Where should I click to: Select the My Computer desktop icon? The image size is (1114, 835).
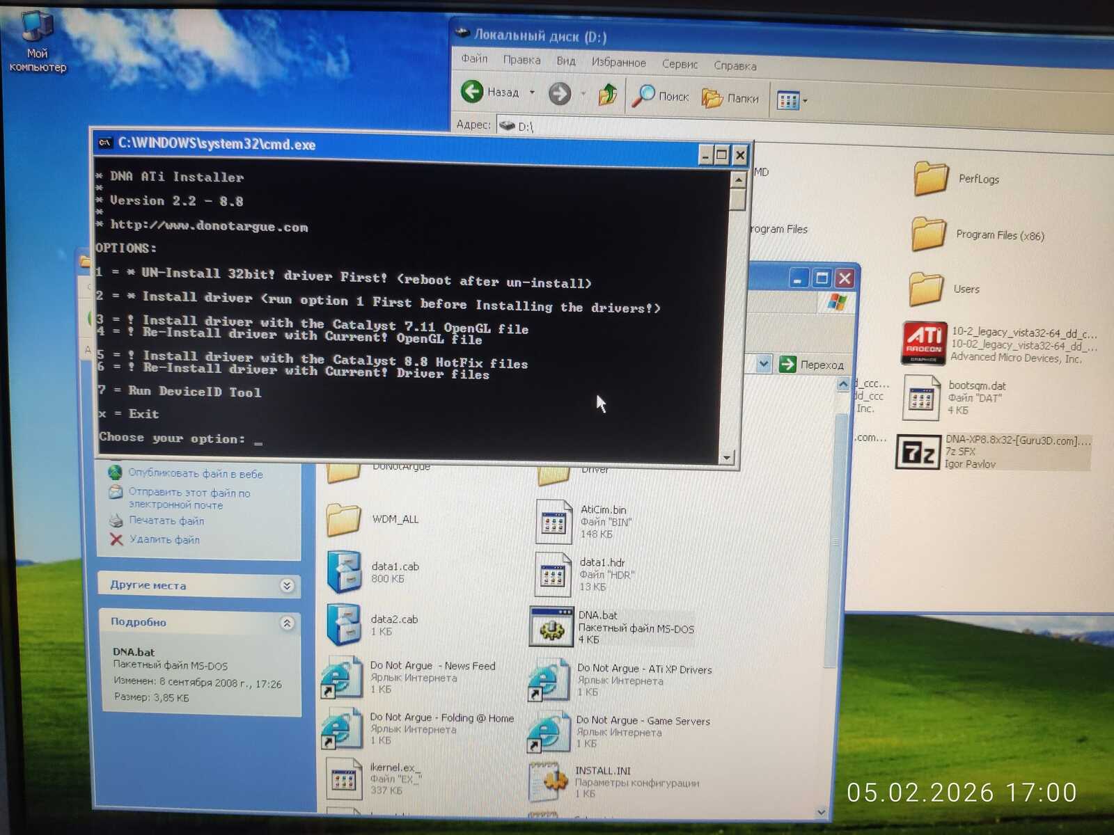38,42
